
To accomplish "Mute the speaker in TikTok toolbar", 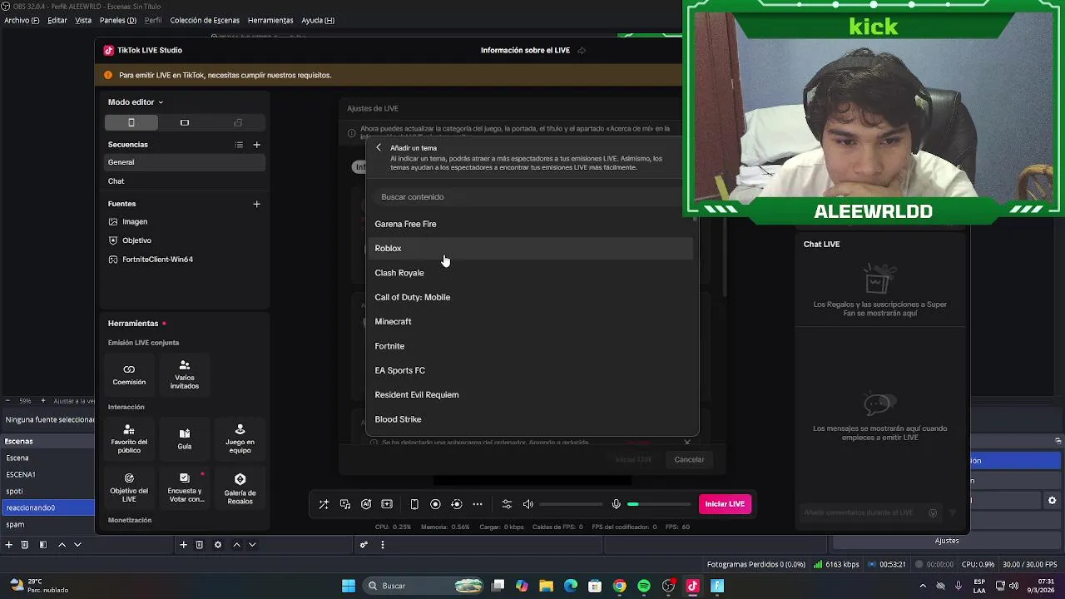I will click(528, 504).
